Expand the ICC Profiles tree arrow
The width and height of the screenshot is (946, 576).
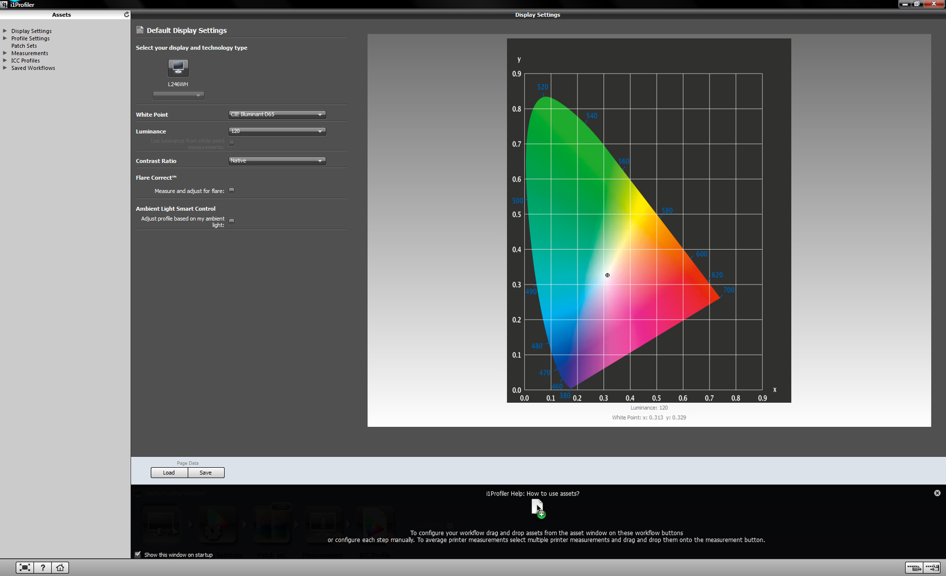(5, 60)
